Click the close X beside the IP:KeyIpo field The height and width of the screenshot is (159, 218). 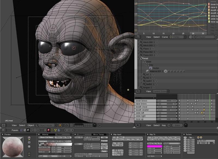[216, 37]
